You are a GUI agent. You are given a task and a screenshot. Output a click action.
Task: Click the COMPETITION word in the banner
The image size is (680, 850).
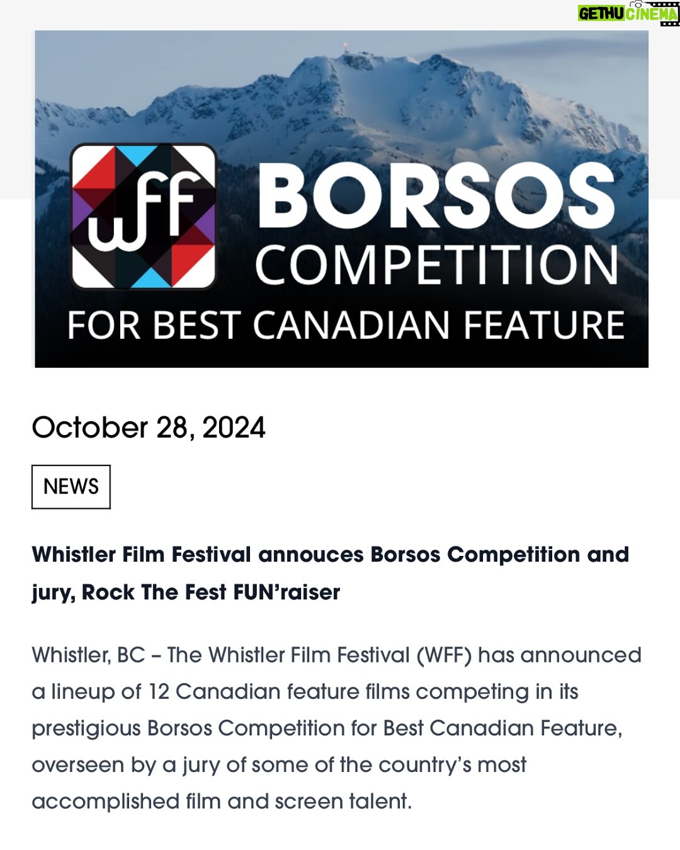click(437, 265)
